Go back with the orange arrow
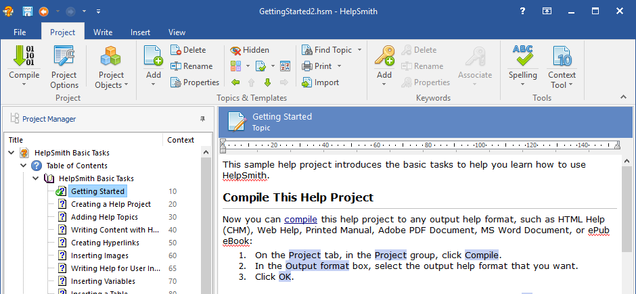636x294 pixels. click(43, 11)
